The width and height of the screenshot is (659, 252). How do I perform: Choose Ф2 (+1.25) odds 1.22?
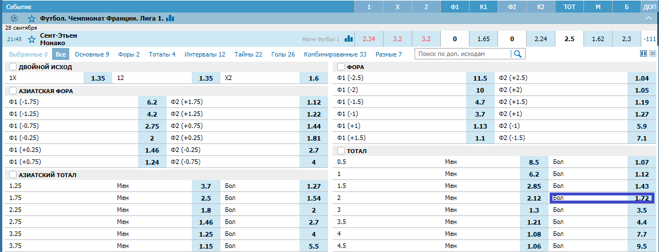[x=313, y=114]
